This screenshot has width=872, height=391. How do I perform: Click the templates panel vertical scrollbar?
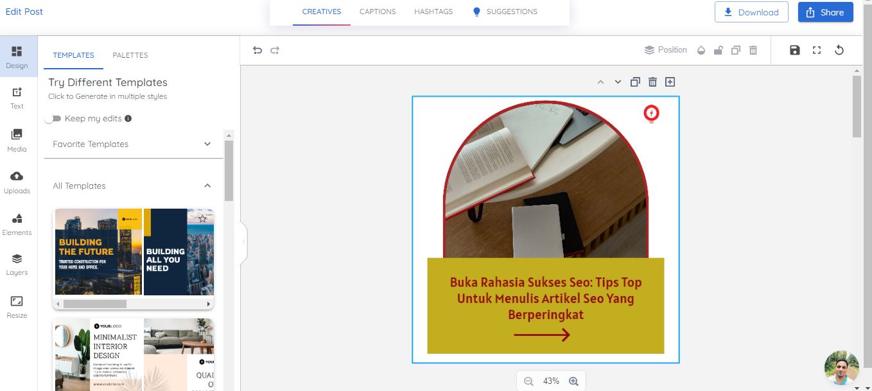229,170
